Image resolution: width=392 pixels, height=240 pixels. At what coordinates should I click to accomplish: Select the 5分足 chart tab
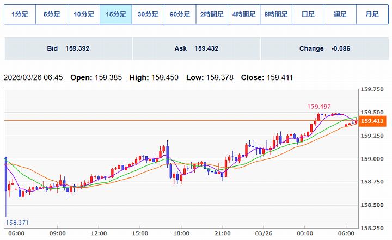coord(52,15)
